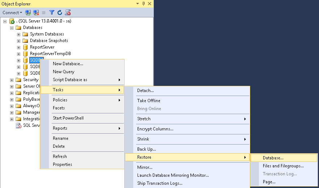Expand the System Databases node

18,34
